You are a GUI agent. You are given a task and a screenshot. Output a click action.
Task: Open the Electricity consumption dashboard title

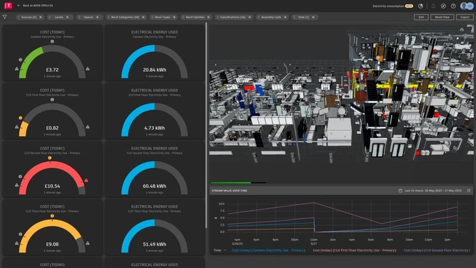coord(389,6)
